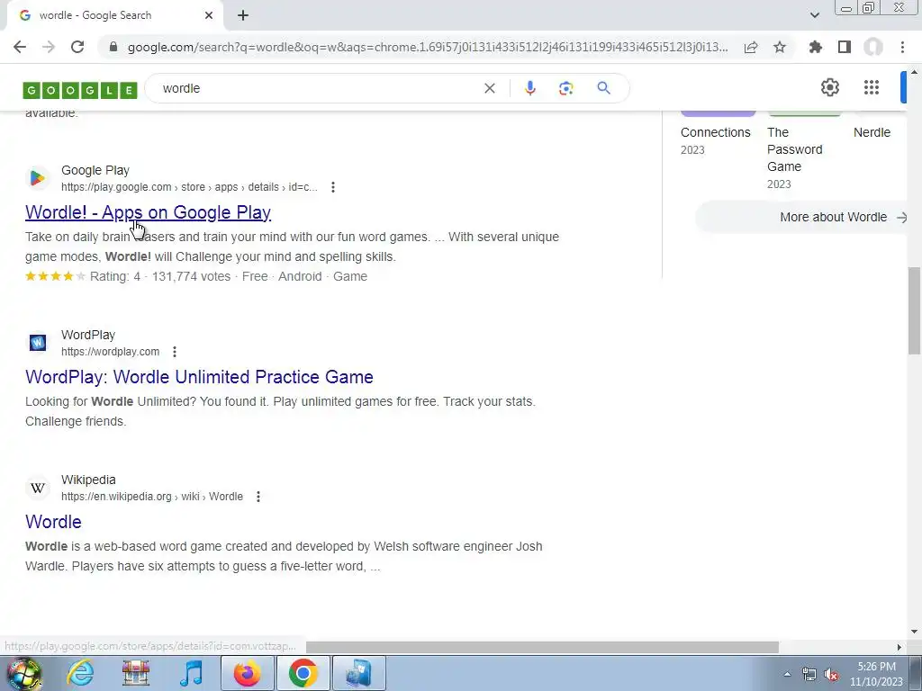Click the Chrome profile avatar
This screenshot has width=922, height=691.
click(873, 47)
